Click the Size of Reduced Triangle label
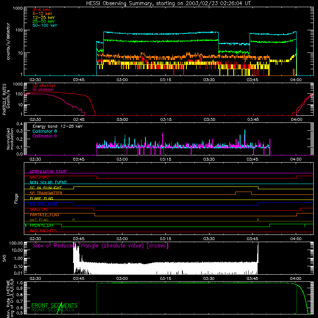 point(101,246)
